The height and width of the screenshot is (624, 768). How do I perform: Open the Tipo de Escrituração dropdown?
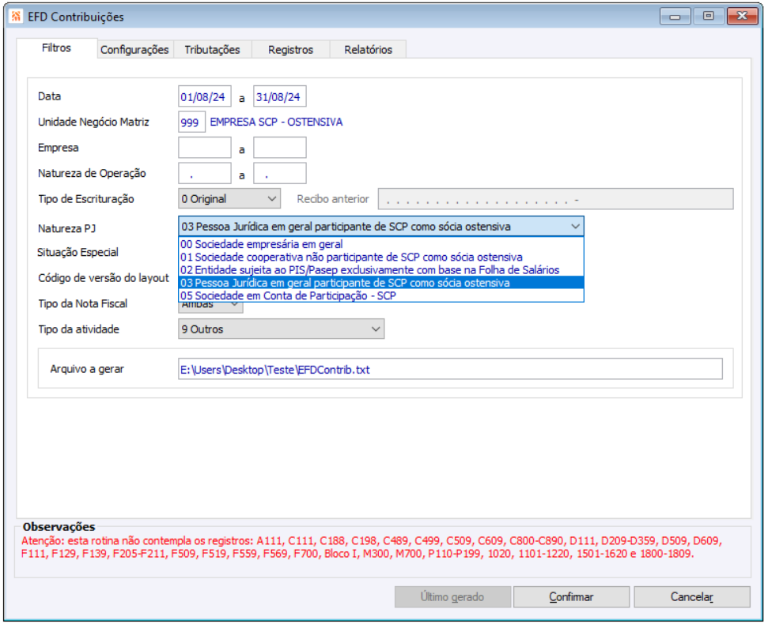pos(229,199)
